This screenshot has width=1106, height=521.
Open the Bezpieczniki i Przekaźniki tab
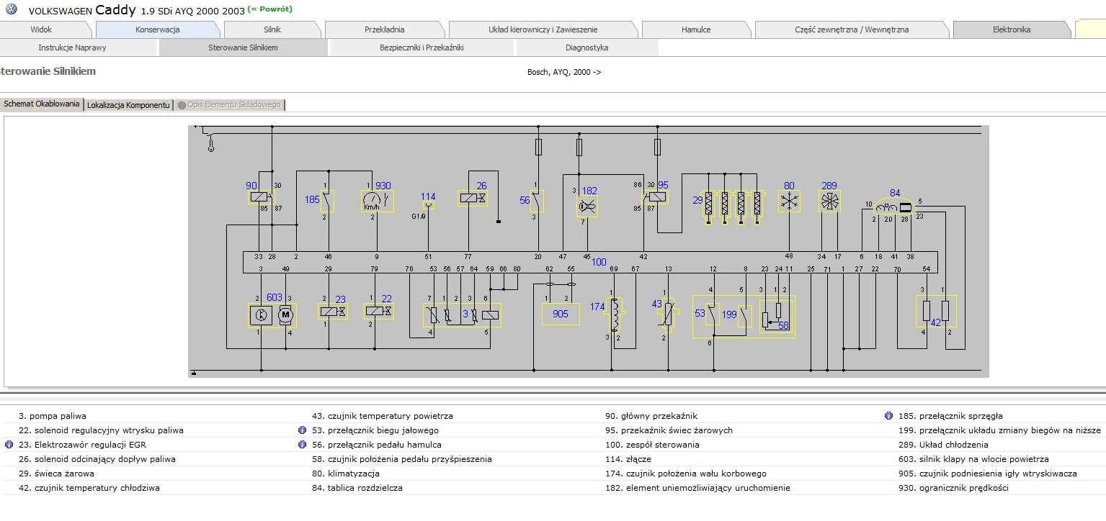coord(422,47)
